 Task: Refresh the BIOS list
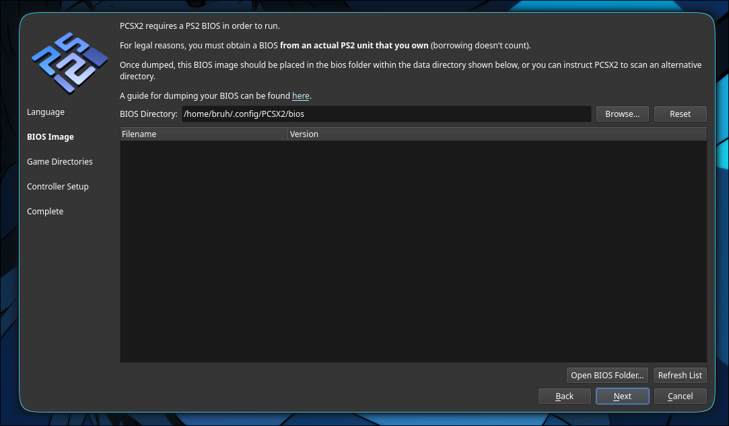680,375
